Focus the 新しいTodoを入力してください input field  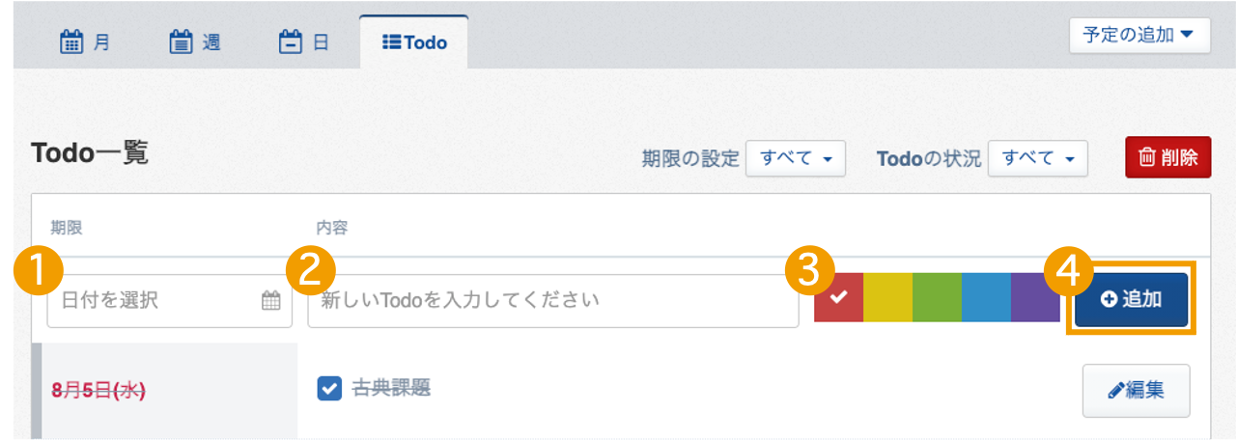553,301
